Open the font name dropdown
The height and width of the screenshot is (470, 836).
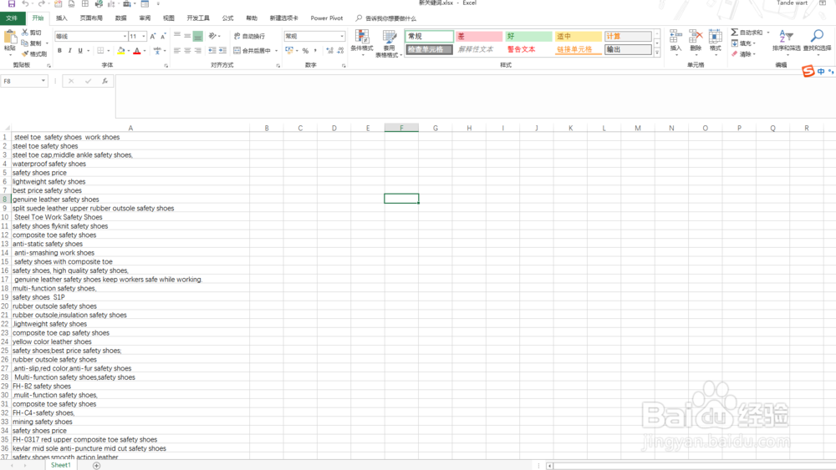(x=125, y=36)
